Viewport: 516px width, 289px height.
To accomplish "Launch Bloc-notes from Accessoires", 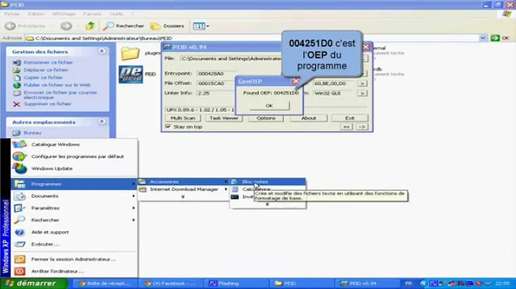I will (268, 182).
